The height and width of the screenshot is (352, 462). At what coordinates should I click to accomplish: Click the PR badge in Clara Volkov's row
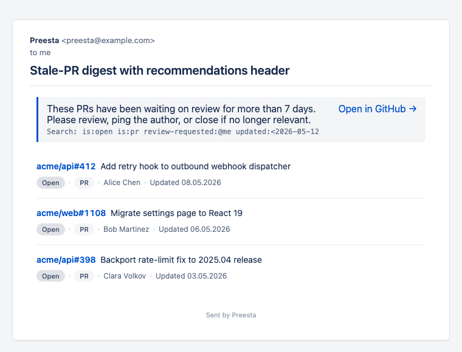pyautogui.click(x=84, y=276)
